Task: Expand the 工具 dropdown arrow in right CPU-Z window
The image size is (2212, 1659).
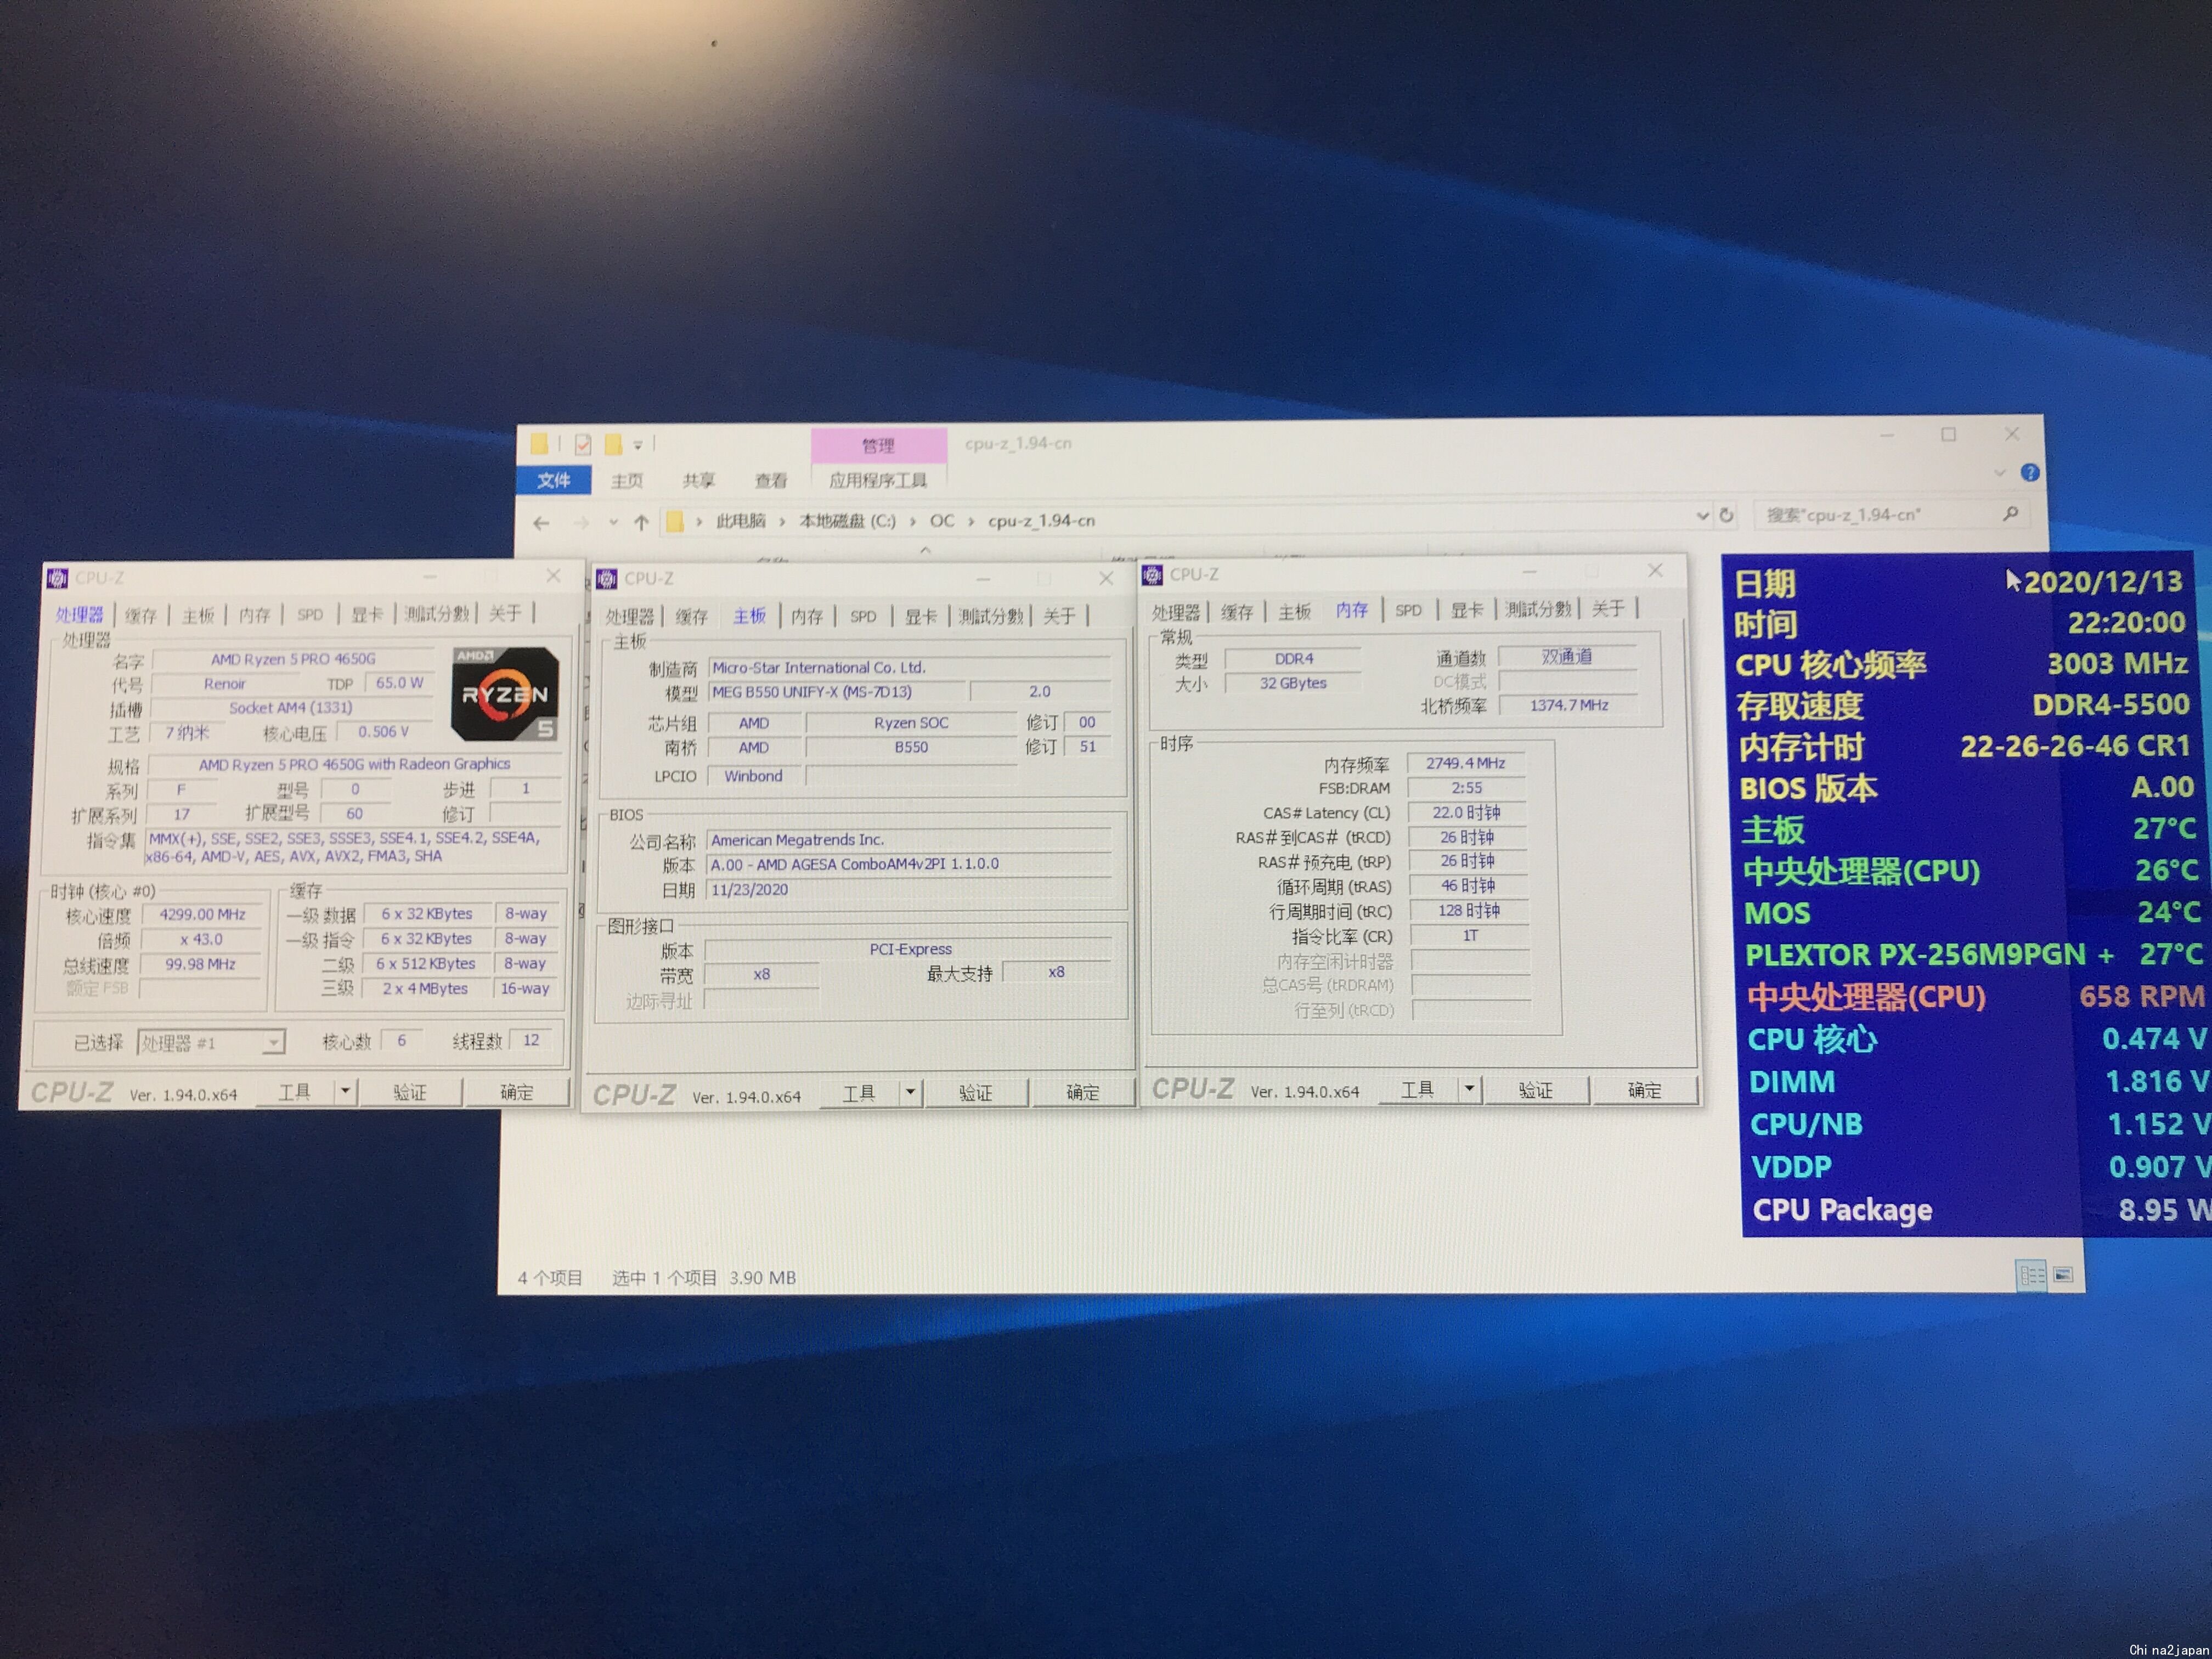Action: click(1469, 1089)
